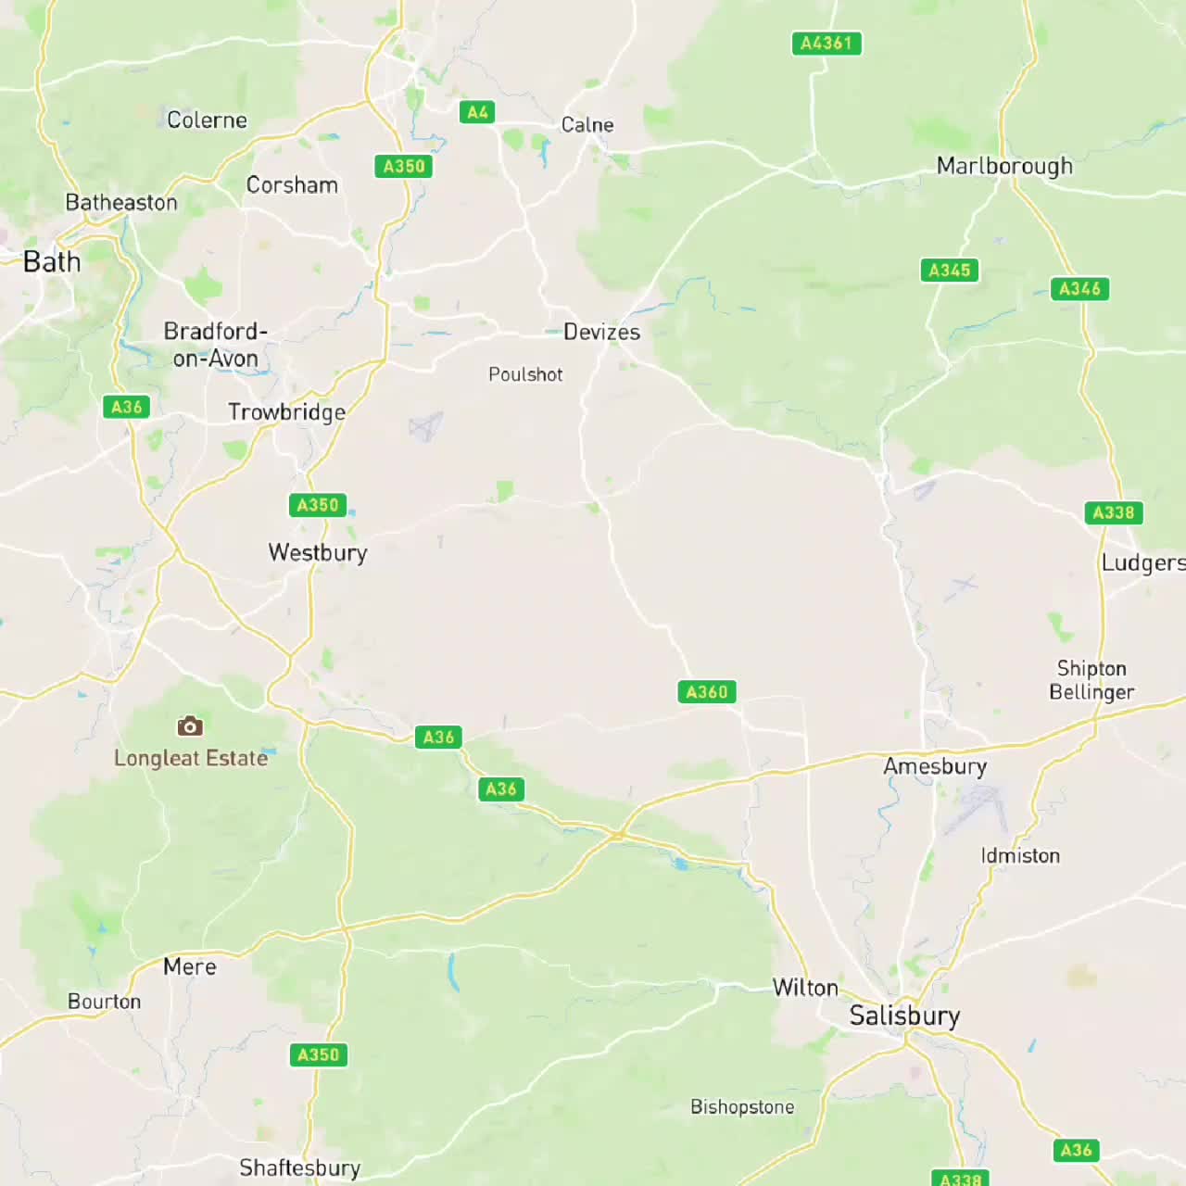Viewport: 1186px width, 1186px height.
Task: Select the Devizes town label
Action: pyautogui.click(x=601, y=332)
